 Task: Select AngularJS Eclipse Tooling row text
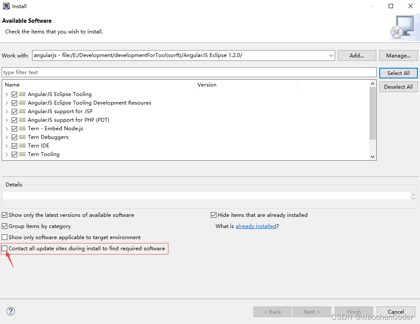[x=60, y=94]
